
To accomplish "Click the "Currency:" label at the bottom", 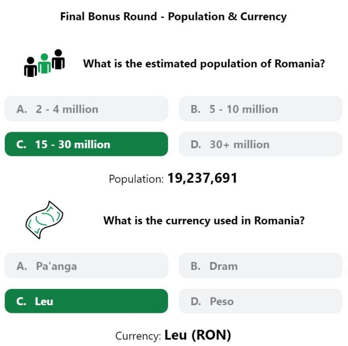I will tap(138, 336).
